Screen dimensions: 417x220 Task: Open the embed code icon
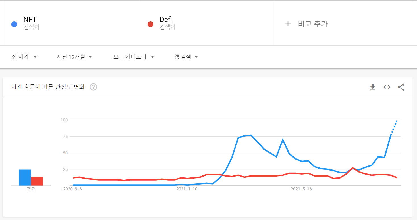tap(387, 87)
